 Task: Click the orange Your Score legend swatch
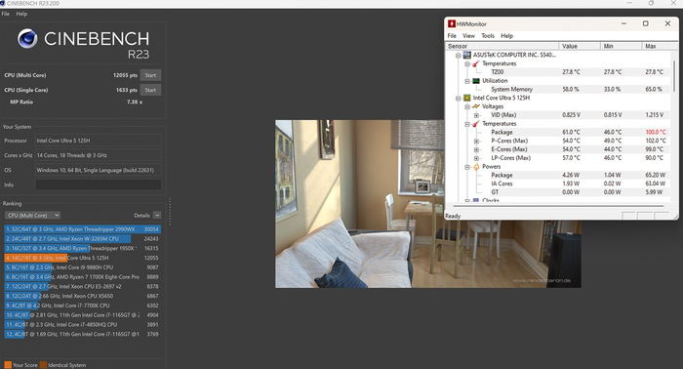point(8,365)
